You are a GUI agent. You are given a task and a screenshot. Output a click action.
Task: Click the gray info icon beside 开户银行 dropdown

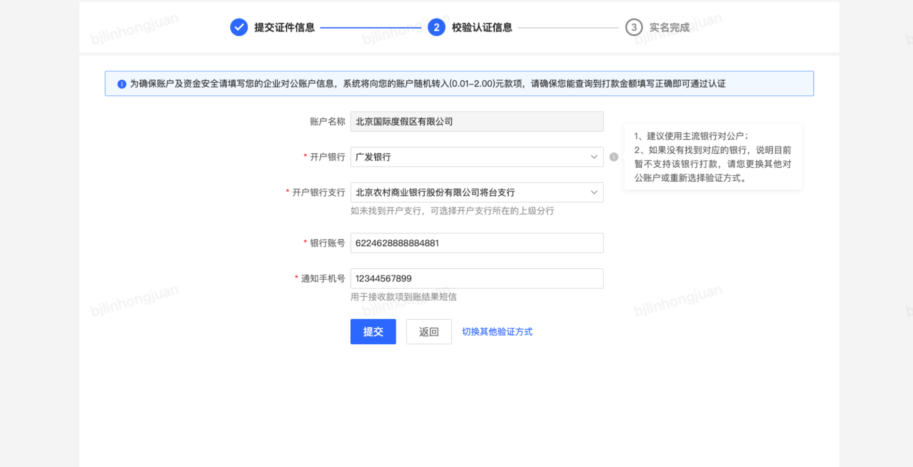coord(614,157)
